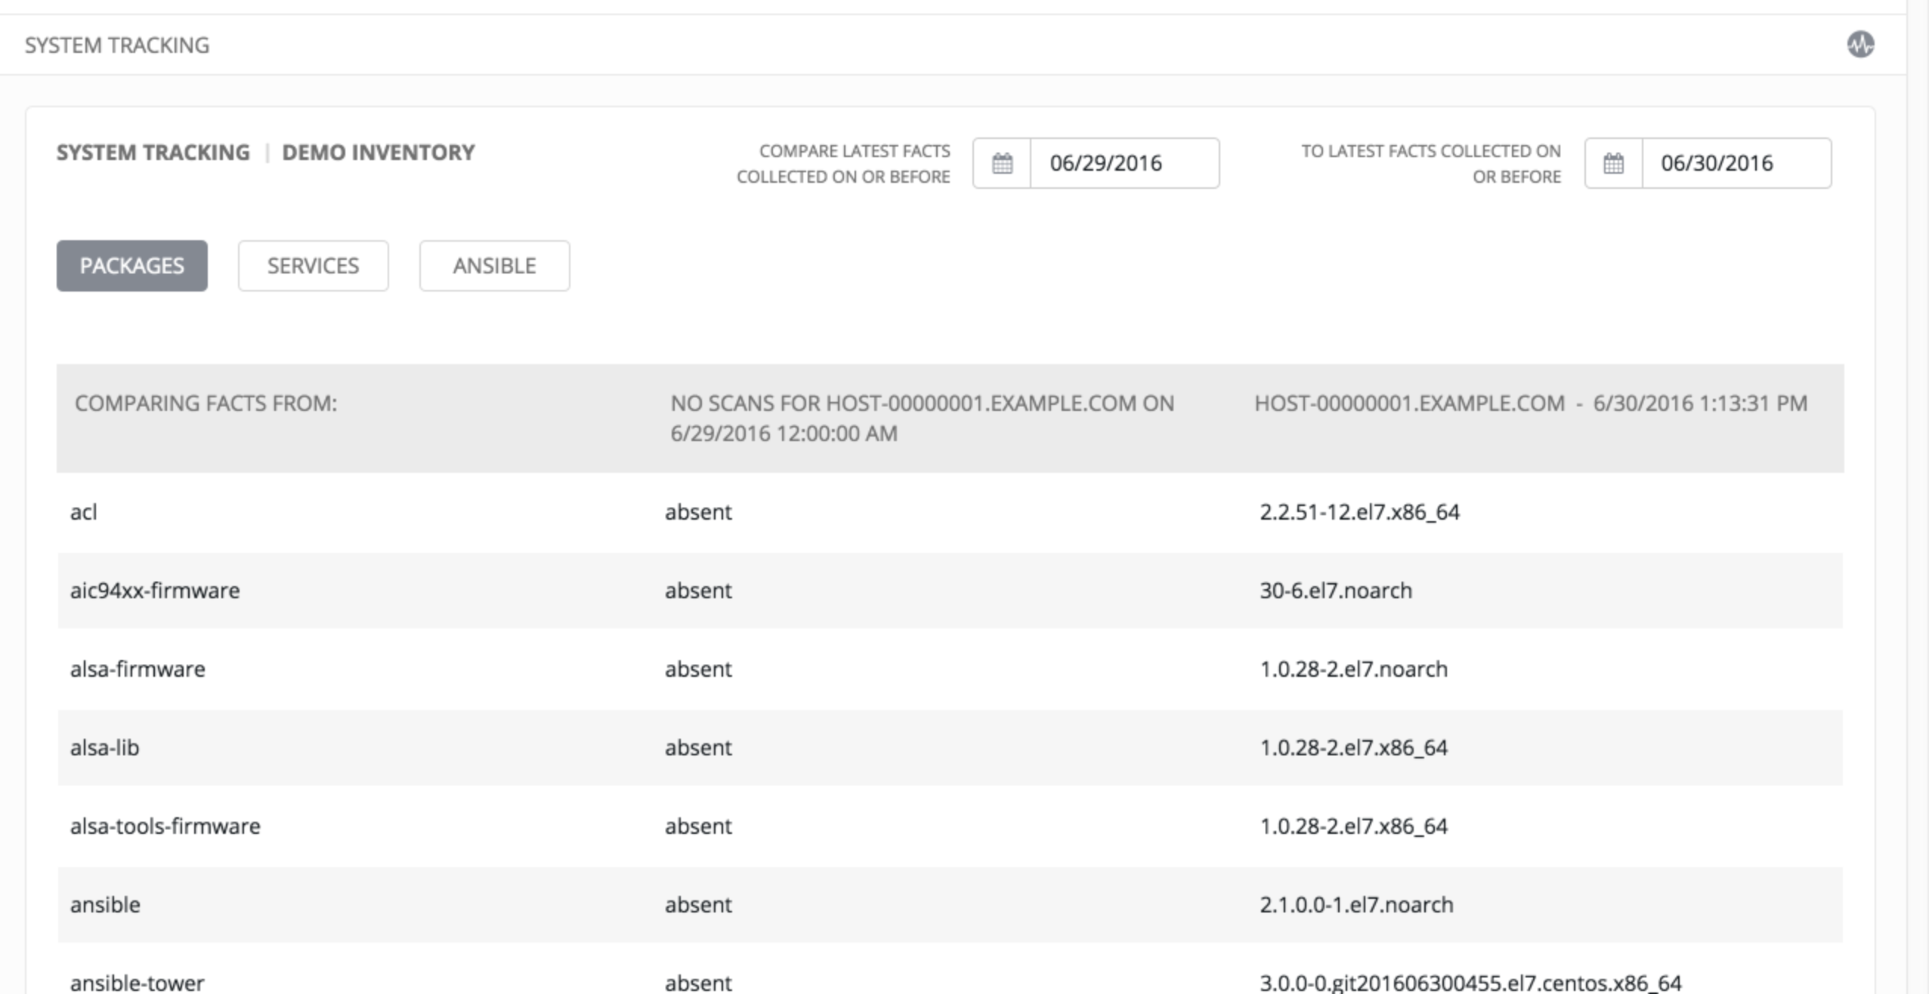
Task: Click the activity stream icon in header
Action: [1860, 45]
